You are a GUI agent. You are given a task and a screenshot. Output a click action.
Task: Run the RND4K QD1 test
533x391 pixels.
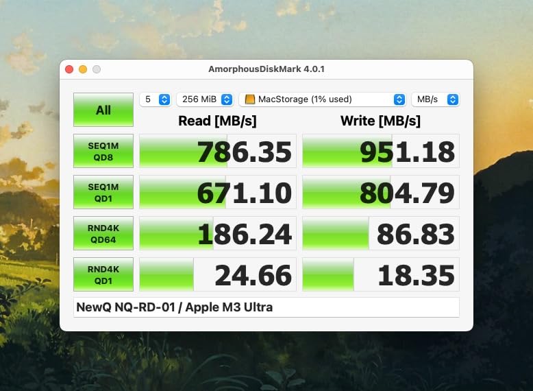tap(103, 274)
